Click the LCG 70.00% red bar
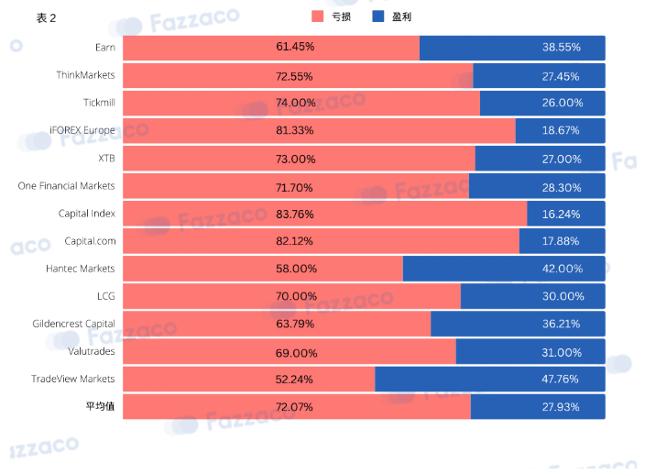Image resolution: width=645 pixels, height=474 pixels. point(291,296)
